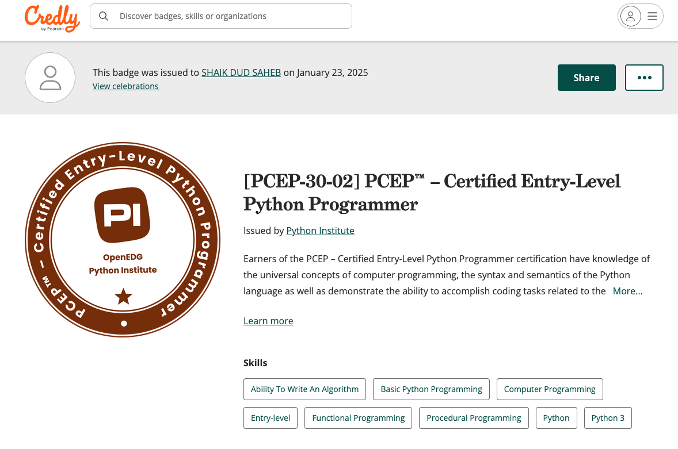
Task: Expand the description with More...
Action: (x=627, y=291)
